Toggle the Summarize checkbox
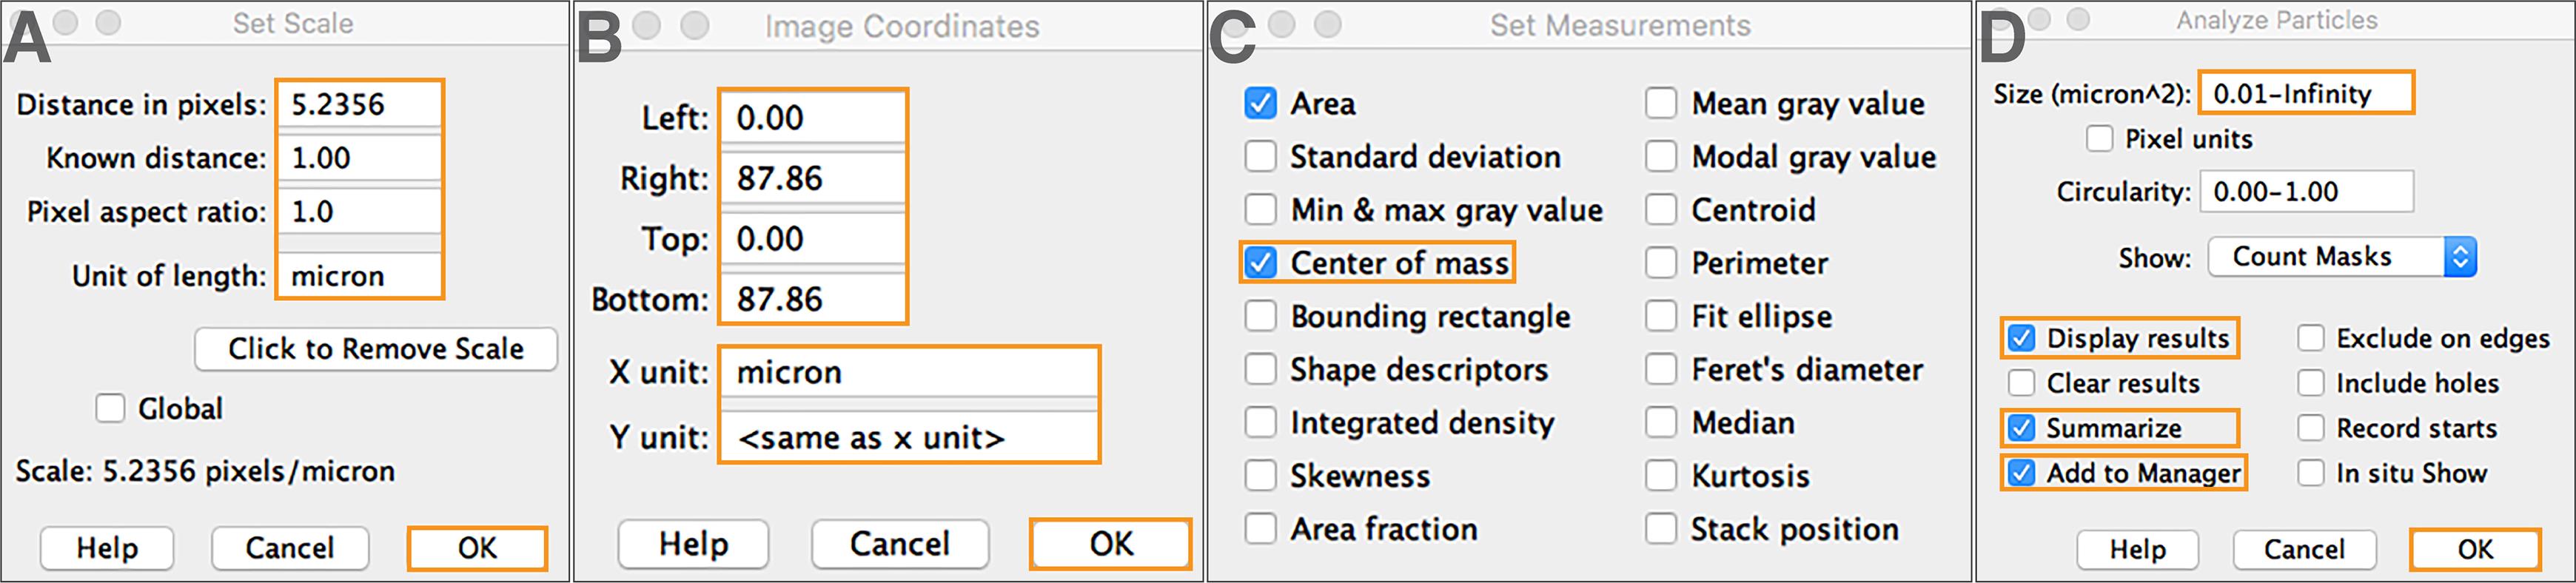Screen dimensions: 2576x583 2021,428
